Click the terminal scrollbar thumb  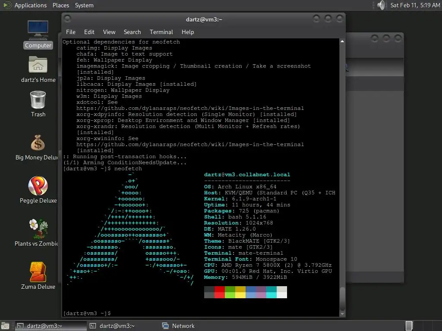pyautogui.click(x=342, y=299)
